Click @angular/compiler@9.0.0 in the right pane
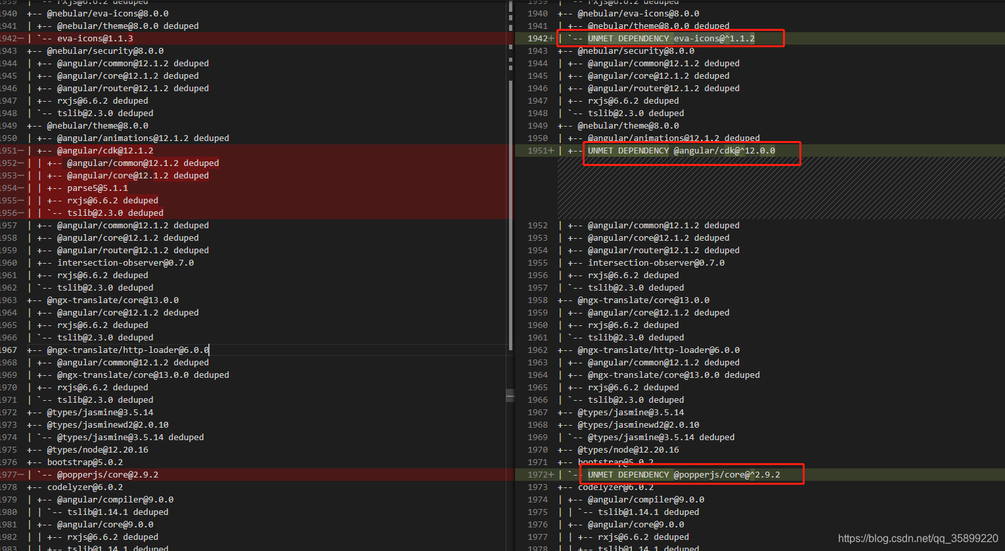The height and width of the screenshot is (551, 1005). [x=646, y=500]
